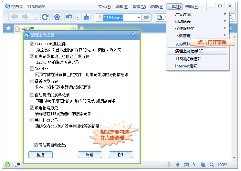This screenshot has width=241, height=171.
Task: Close the 清理上网记录 dialog
Action: coord(133,34)
